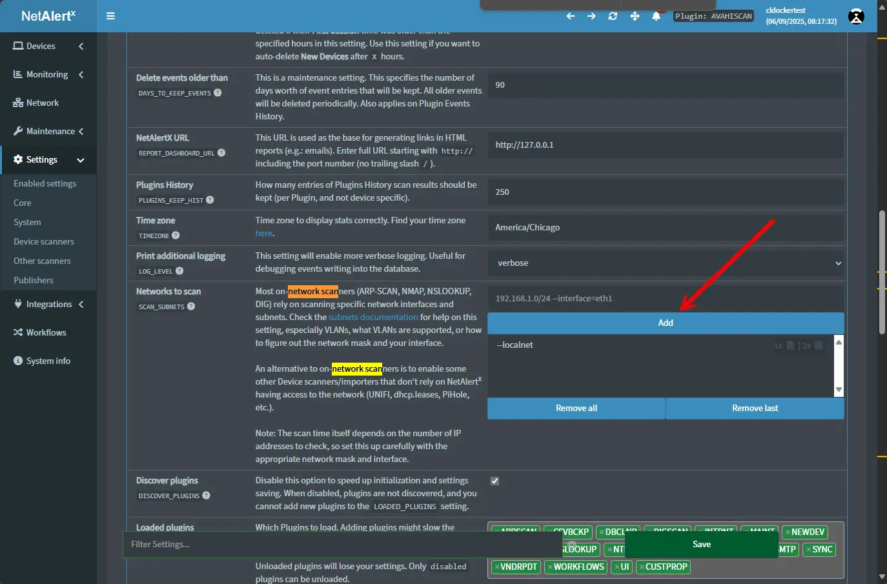The image size is (887, 584).
Task: Click the page scroll-down arrow at the bottom right
Action: tap(882, 577)
